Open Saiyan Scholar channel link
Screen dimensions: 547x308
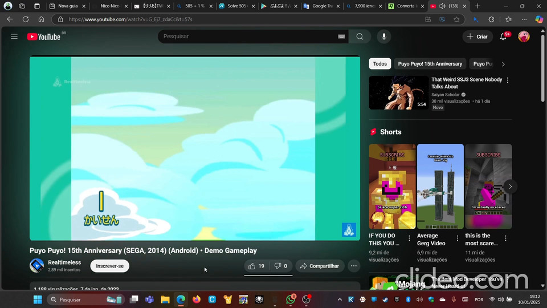point(446,95)
